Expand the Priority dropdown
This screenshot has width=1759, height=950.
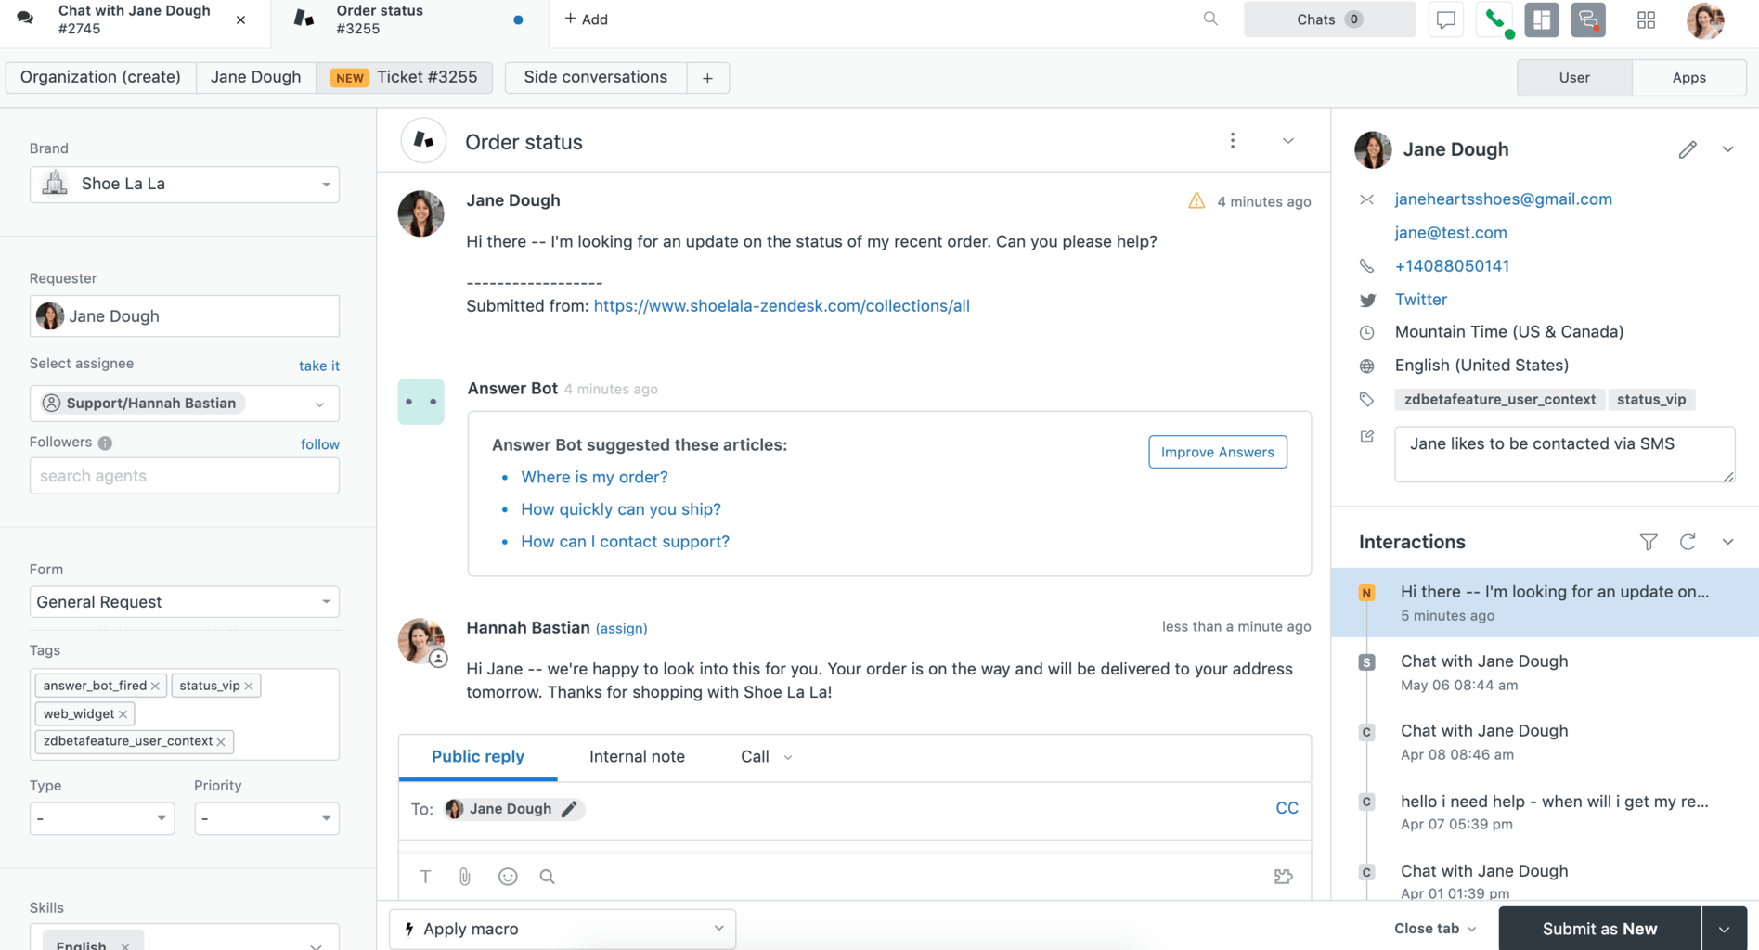(266, 818)
